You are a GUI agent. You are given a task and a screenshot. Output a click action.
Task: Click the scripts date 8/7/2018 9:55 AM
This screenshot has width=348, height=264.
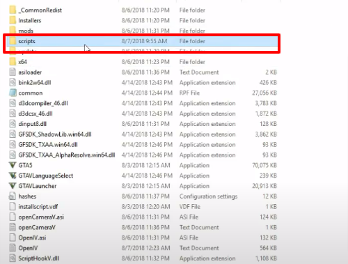[144, 41]
